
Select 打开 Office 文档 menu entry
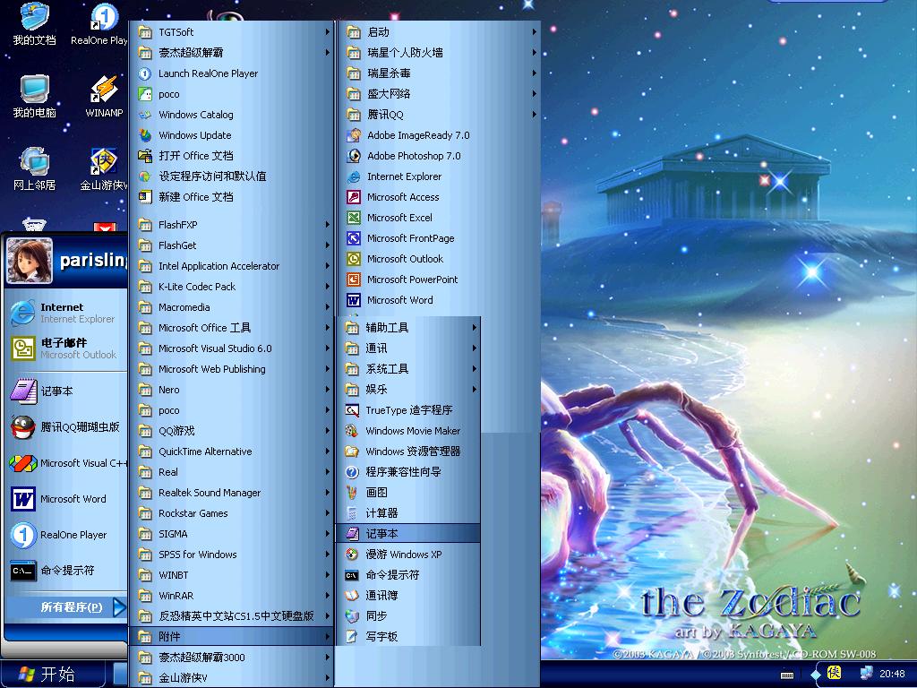(232, 156)
